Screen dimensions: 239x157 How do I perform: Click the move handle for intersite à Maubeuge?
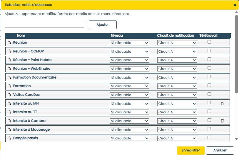9,129
